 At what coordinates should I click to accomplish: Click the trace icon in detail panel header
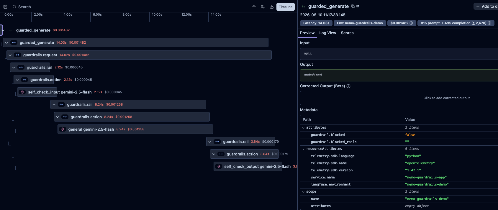(x=304, y=6)
